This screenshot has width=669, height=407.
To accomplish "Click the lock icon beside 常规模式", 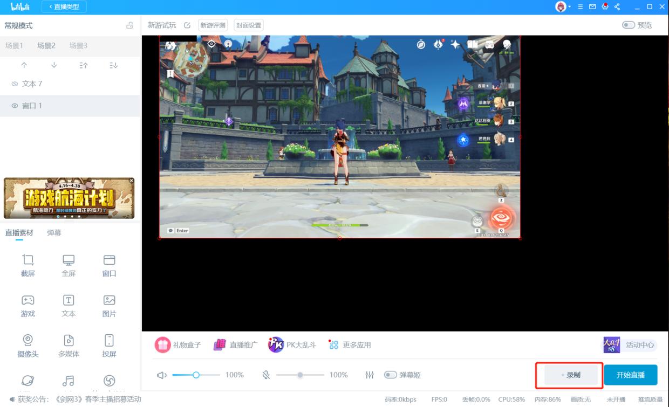I will click(129, 25).
